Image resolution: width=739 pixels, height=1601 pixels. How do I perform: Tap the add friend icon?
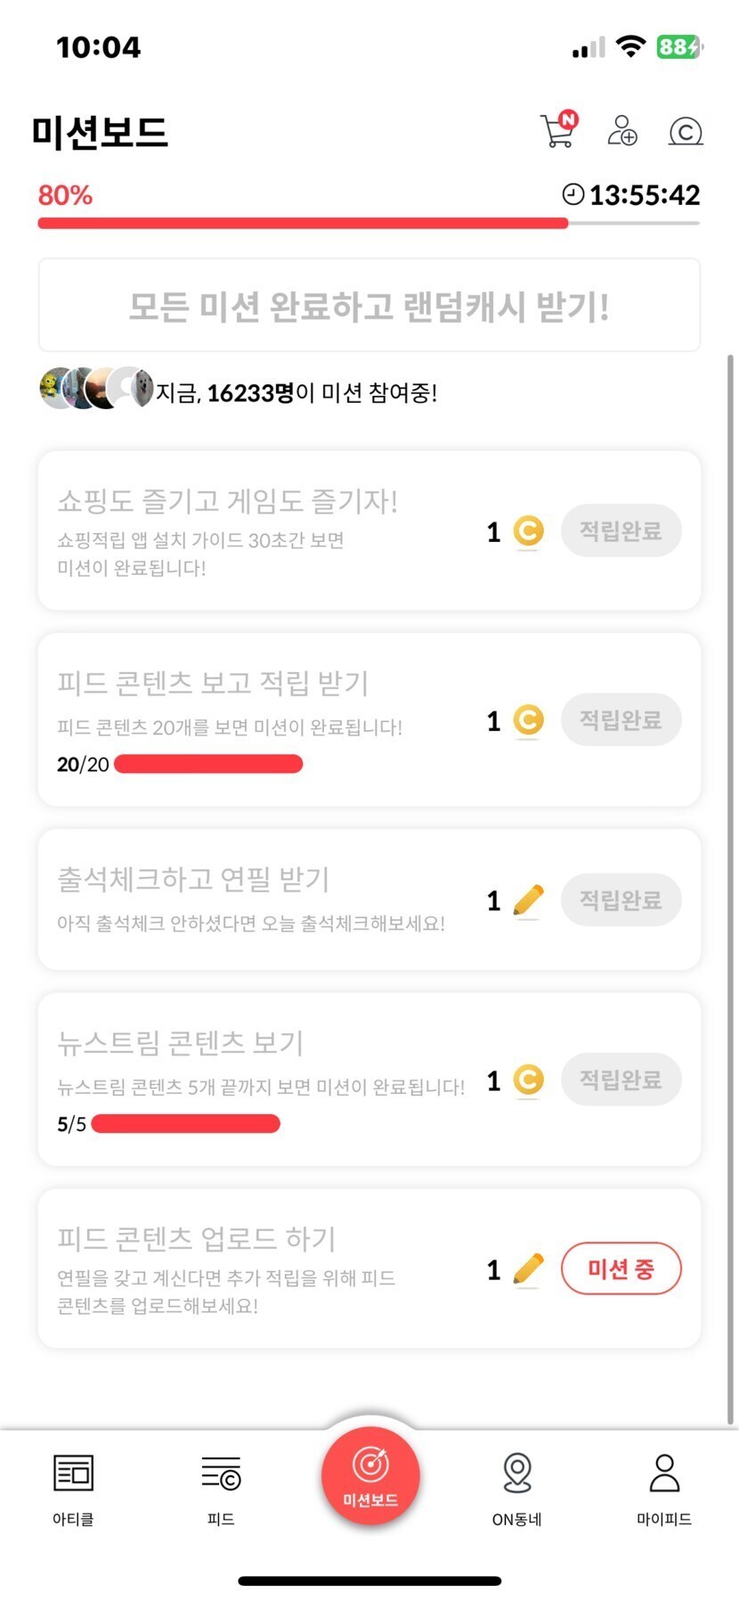pos(621,130)
